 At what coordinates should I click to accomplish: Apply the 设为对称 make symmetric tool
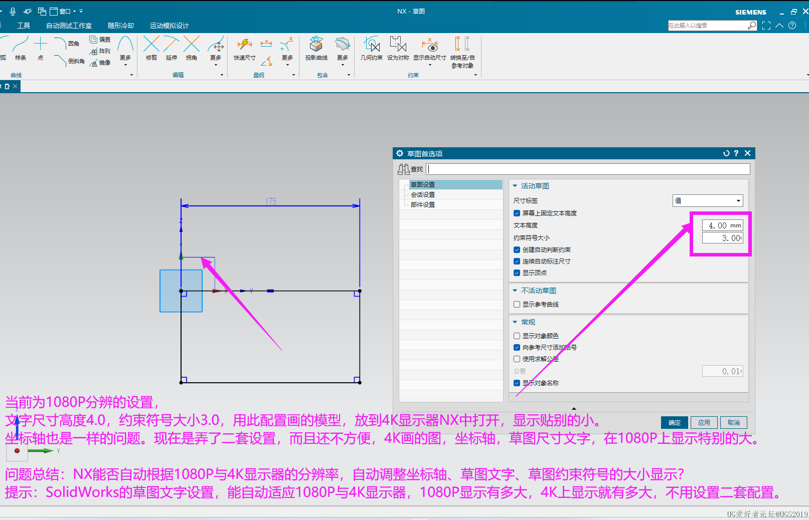coord(398,49)
